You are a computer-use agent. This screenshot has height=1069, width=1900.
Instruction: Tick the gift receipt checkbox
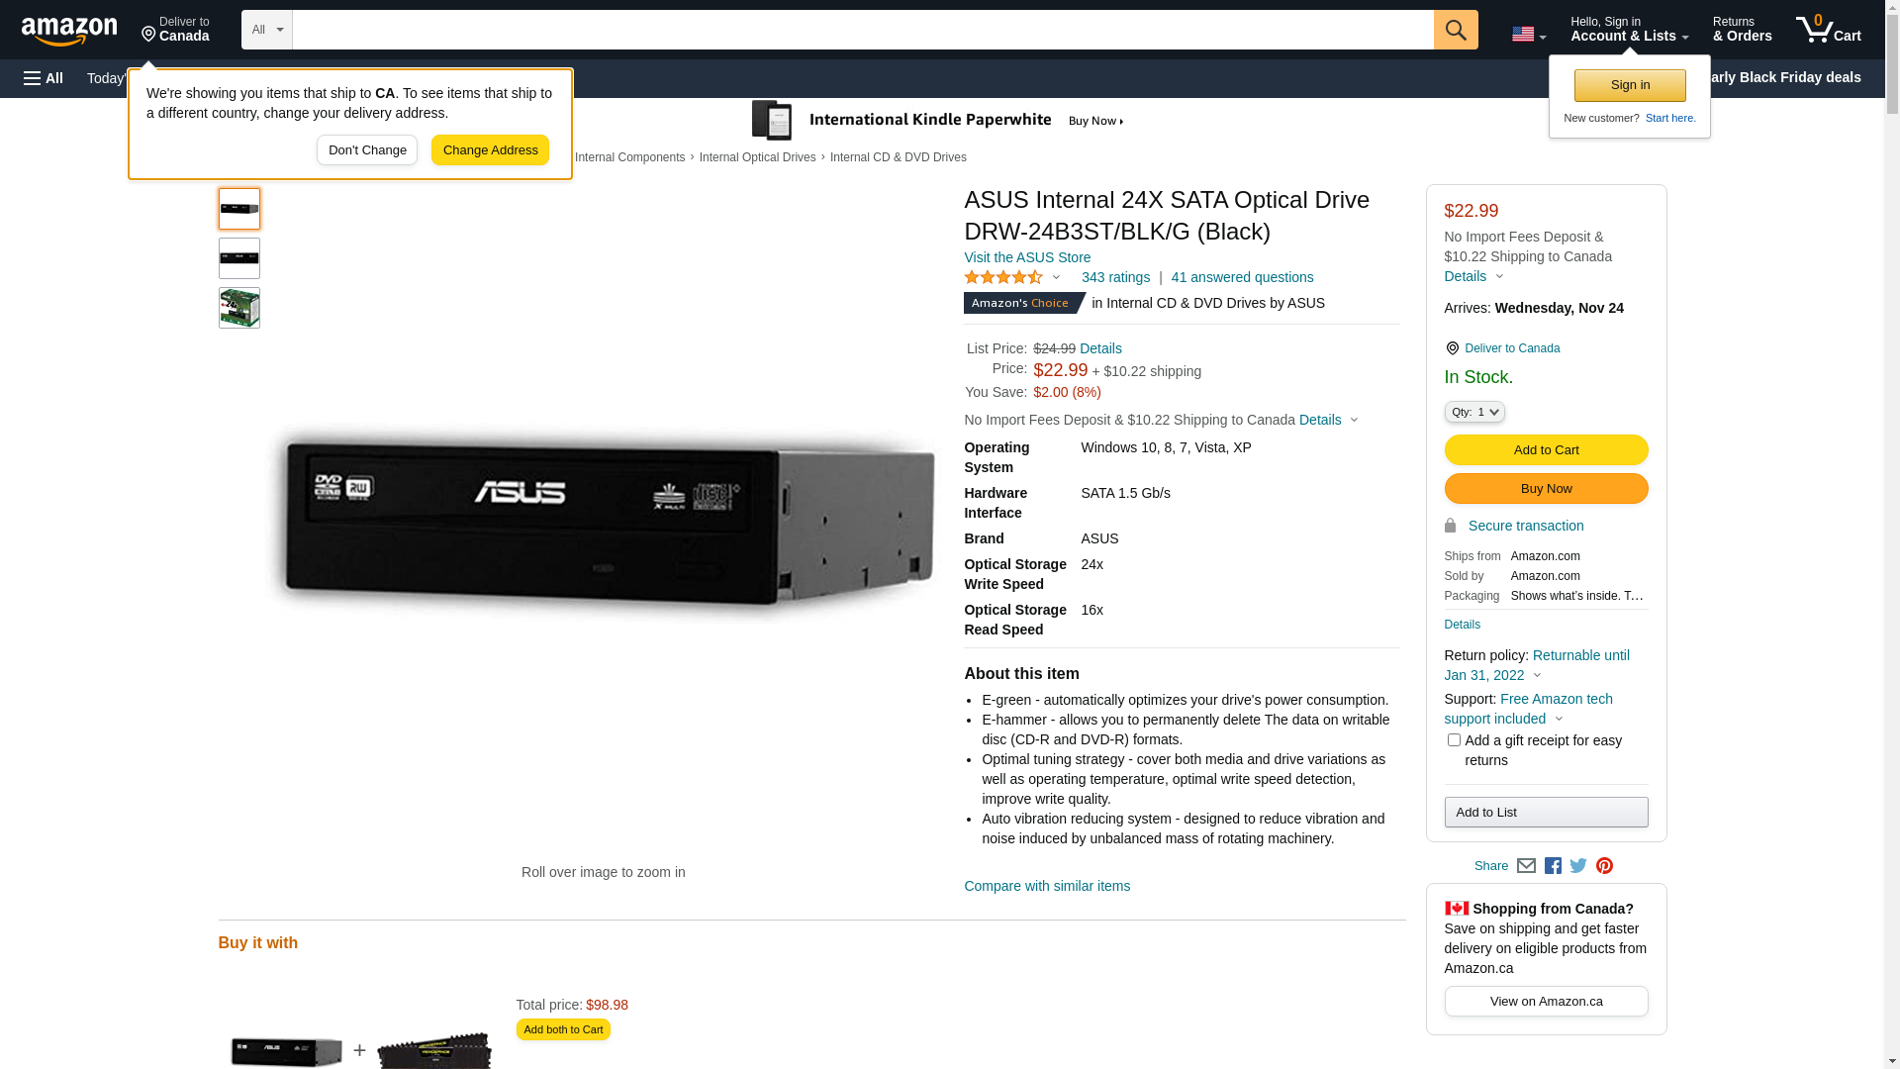coord(1454,740)
